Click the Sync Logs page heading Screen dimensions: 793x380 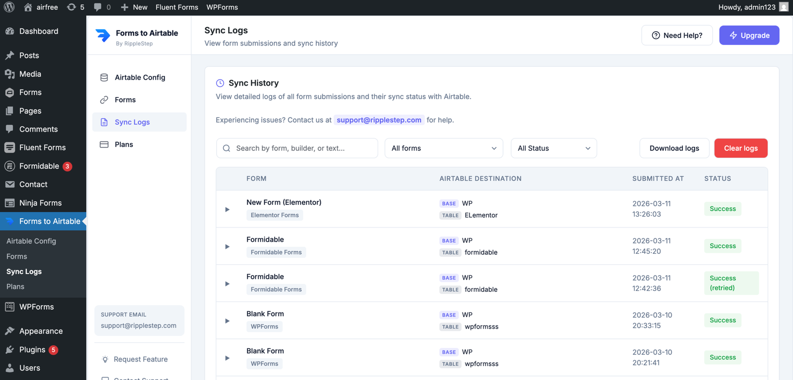coord(226,30)
